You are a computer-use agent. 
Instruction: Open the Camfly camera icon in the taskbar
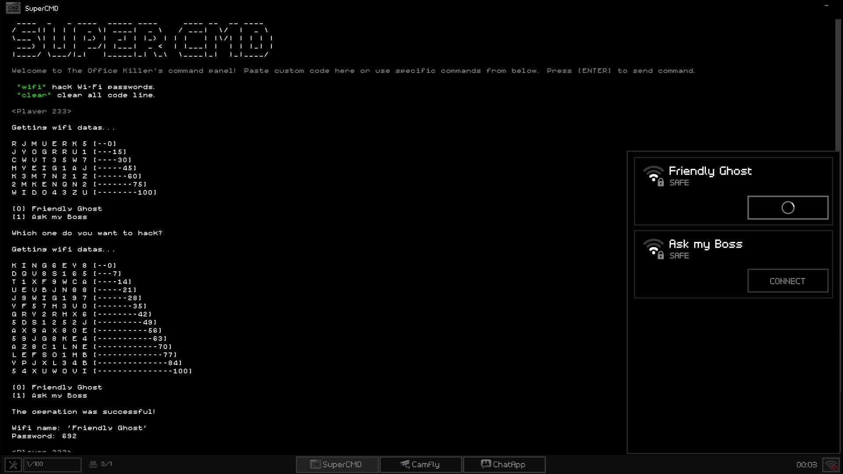coord(403,464)
